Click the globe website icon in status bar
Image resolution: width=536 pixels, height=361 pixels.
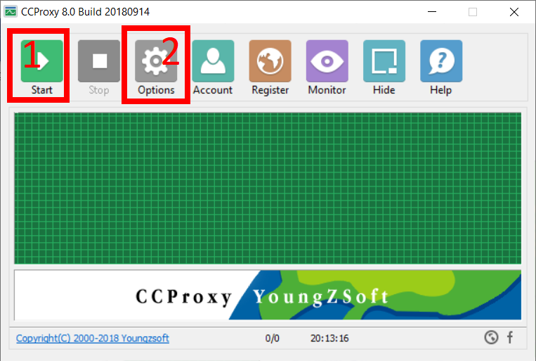click(491, 337)
